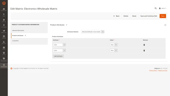Open second row Value blue dropdown
The width and height of the screenshot is (170, 96).
114,50
